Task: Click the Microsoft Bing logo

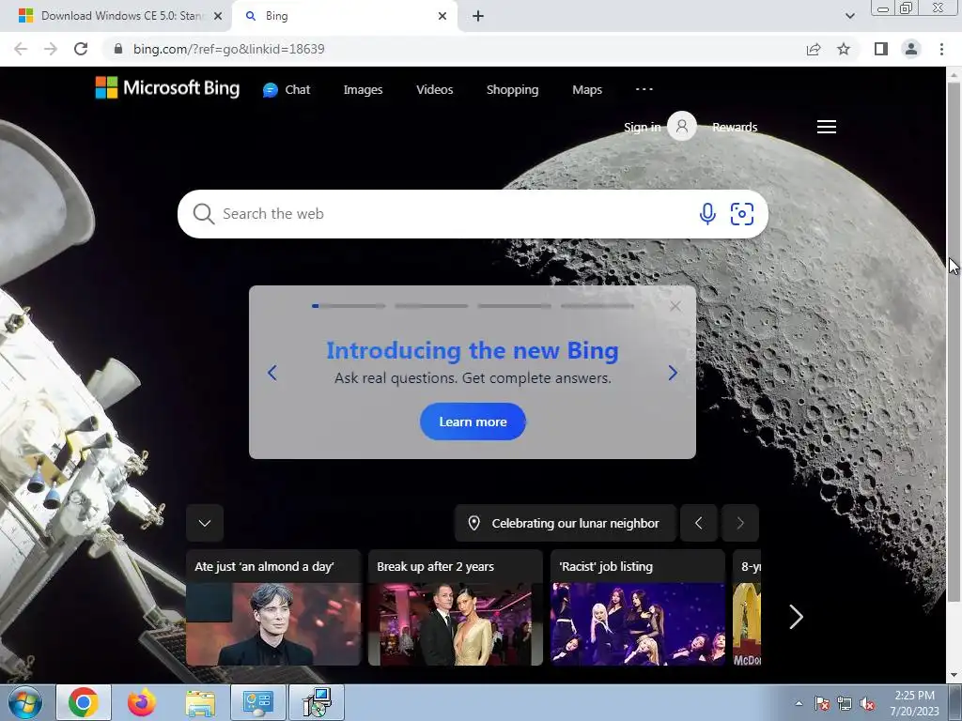Action: click(x=167, y=87)
